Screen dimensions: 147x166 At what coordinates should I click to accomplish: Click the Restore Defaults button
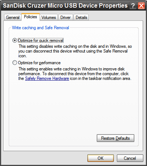[115, 138]
